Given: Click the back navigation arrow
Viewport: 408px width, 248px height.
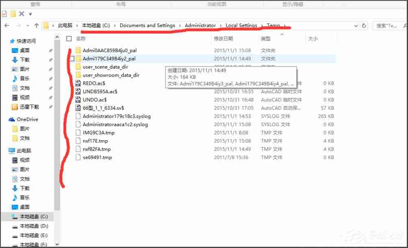Looking at the screenshot, I should pos(7,25).
